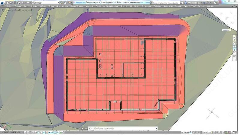Click the Save icon in quick access toolbar
This screenshot has height=135, width=240.
click(x=15, y=2)
